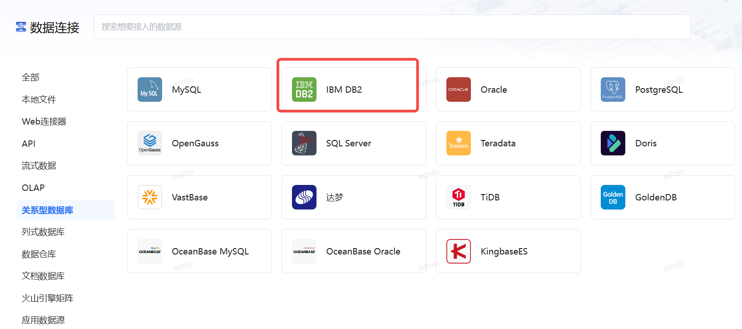742x329 pixels.
Task: Click the orange Teradata icon
Action: point(459,143)
